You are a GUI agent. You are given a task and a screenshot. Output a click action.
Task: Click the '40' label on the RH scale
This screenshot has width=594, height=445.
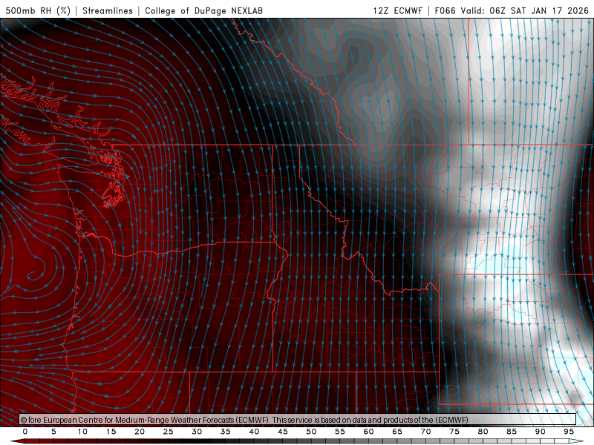tap(254, 432)
